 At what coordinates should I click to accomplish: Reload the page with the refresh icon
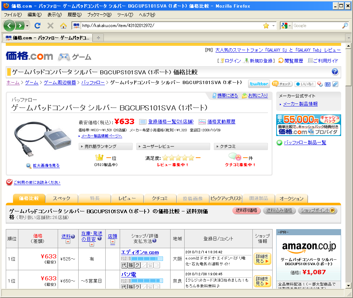coord(37,26)
